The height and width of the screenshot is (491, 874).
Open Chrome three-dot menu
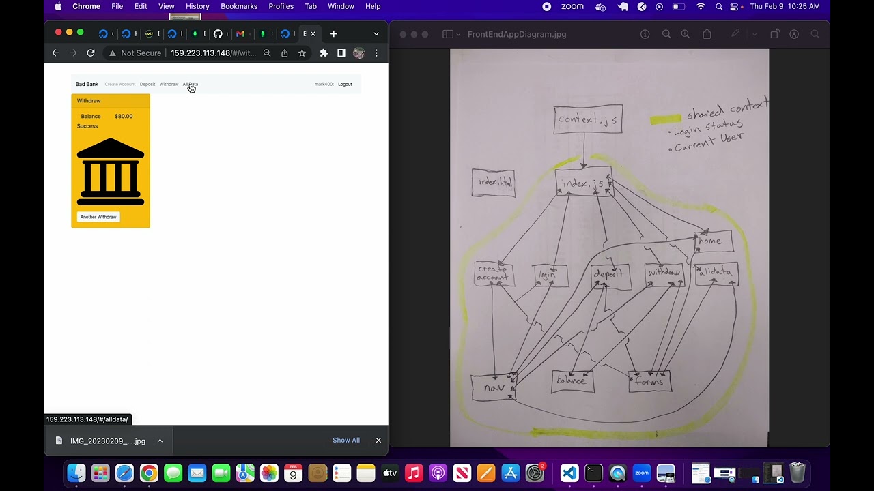[376, 53]
